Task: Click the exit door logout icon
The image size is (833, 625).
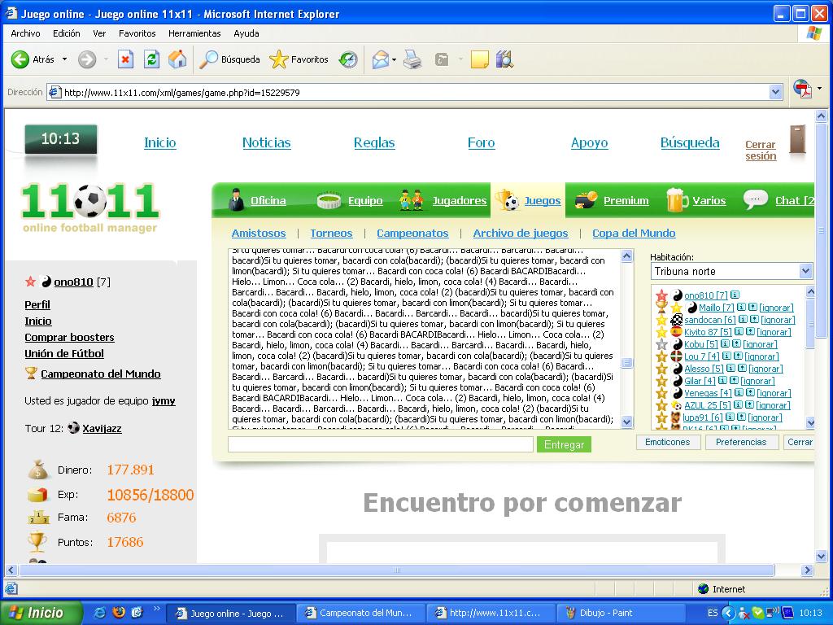Action: coord(796,141)
